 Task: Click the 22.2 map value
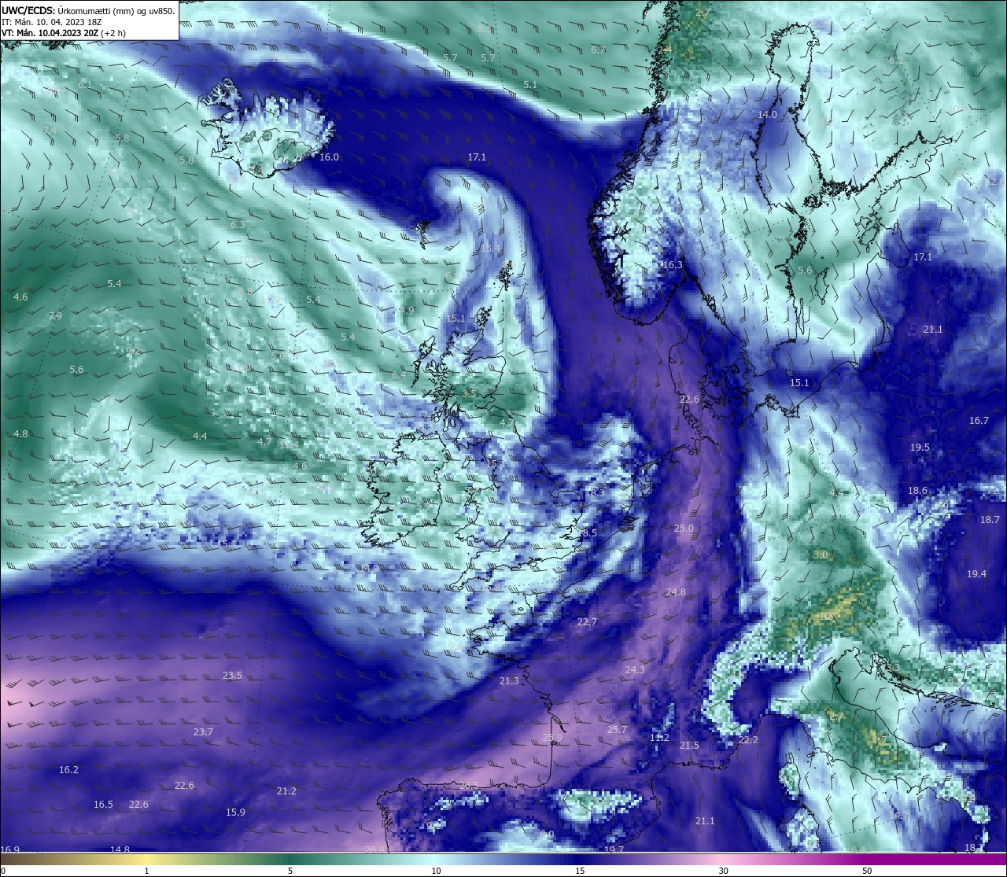point(748,740)
